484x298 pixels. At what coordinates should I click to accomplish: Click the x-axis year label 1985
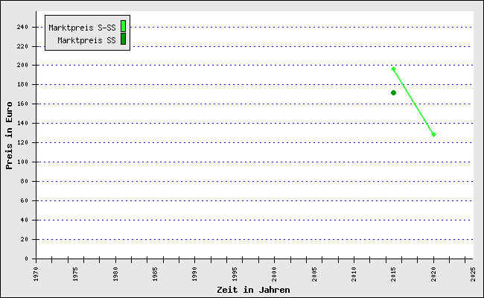(155, 274)
